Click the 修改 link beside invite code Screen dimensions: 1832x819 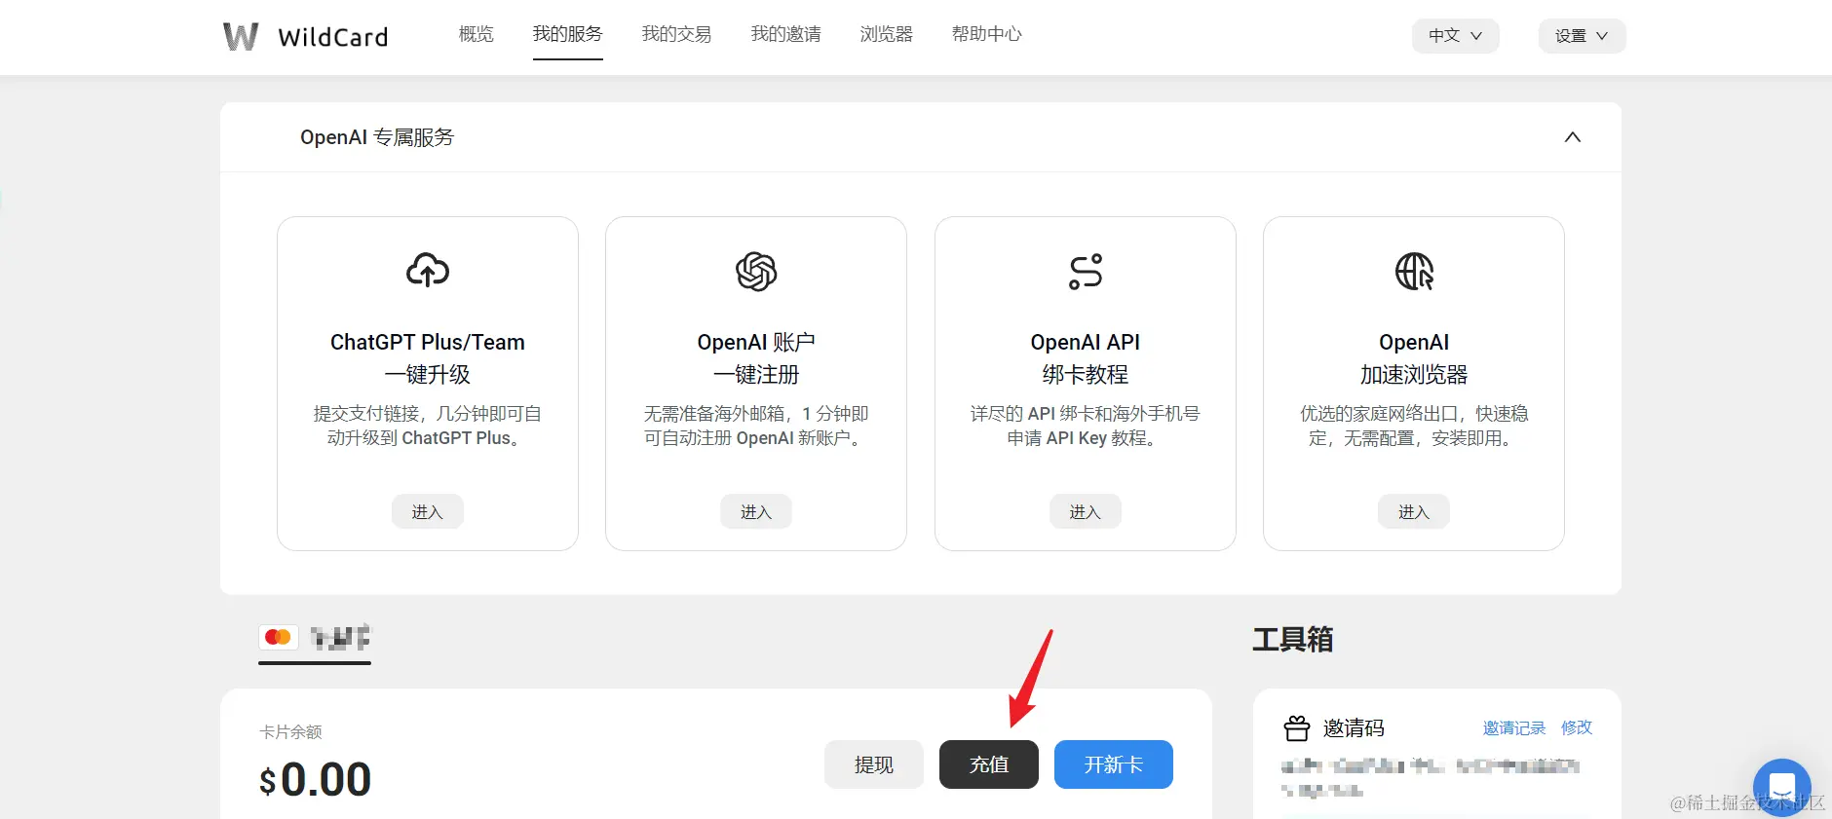click(1577, 727)
